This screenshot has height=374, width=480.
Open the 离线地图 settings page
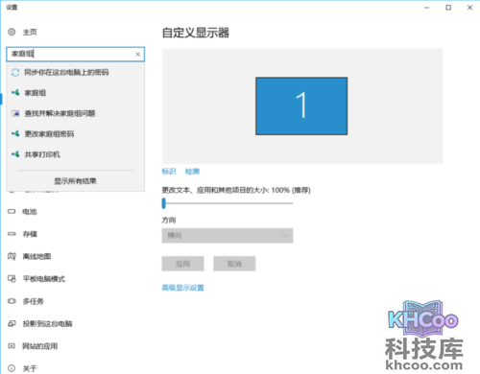[36, 256]
